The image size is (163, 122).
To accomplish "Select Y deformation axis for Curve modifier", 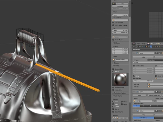I will 143,106.
